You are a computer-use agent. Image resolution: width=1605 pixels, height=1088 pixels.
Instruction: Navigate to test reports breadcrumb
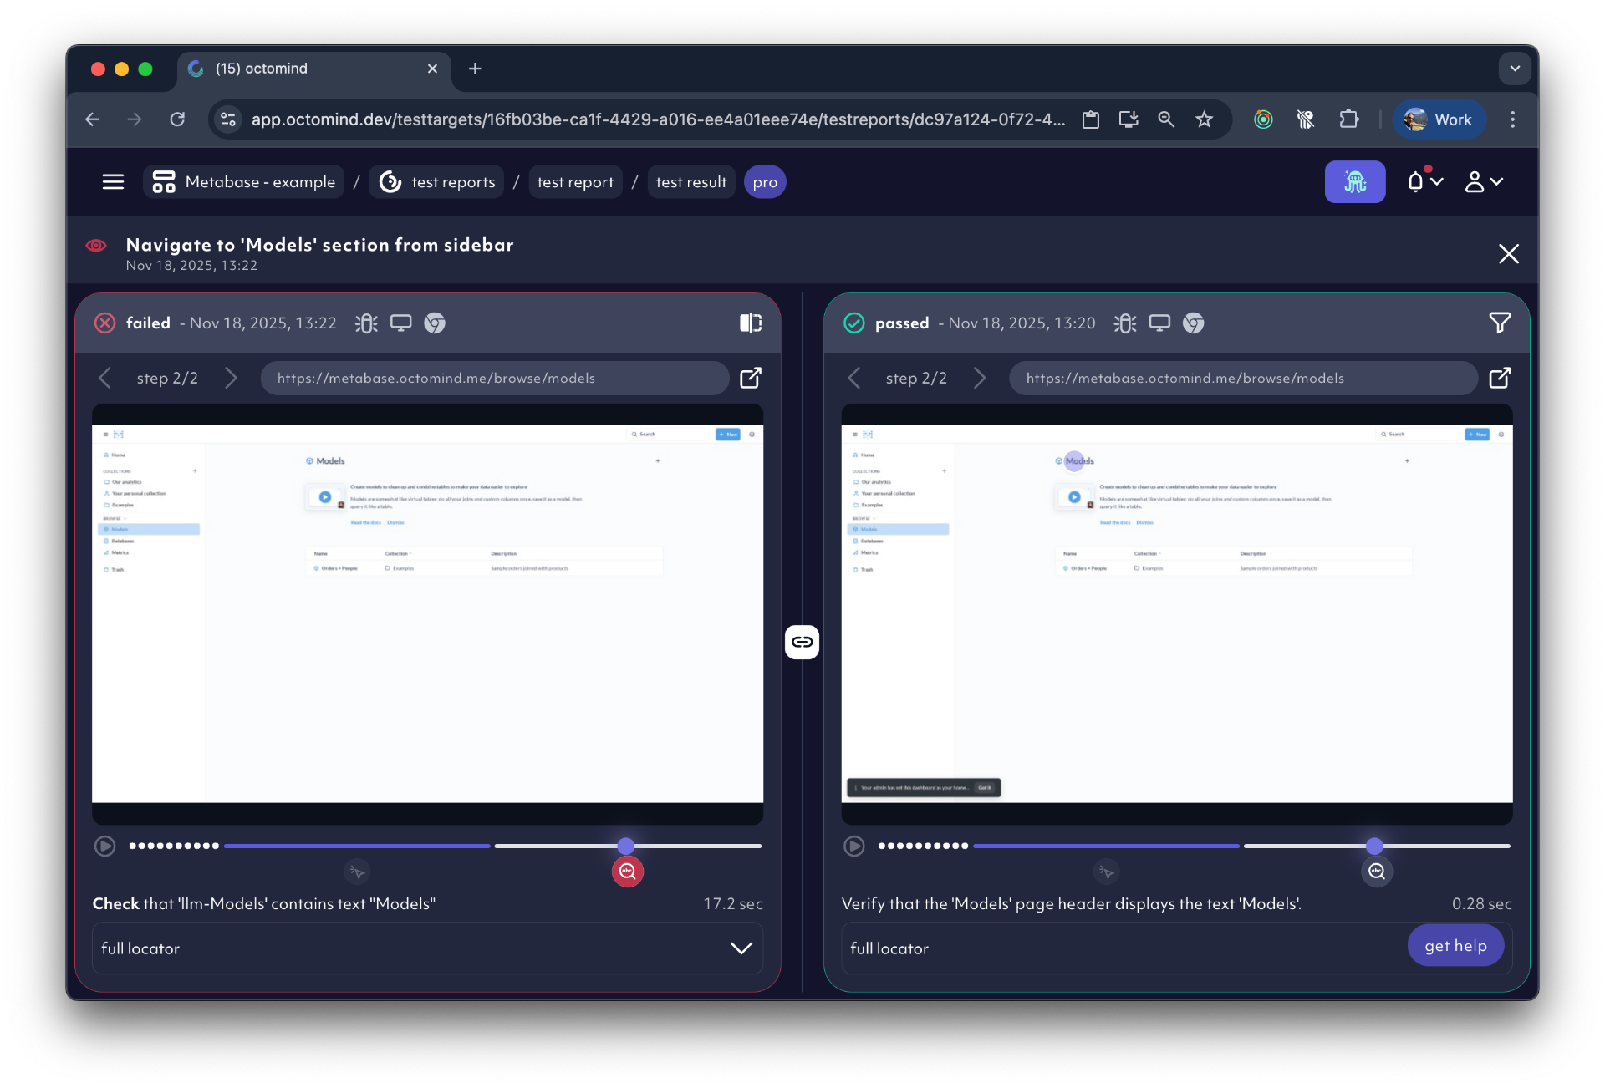click(437, 181)
